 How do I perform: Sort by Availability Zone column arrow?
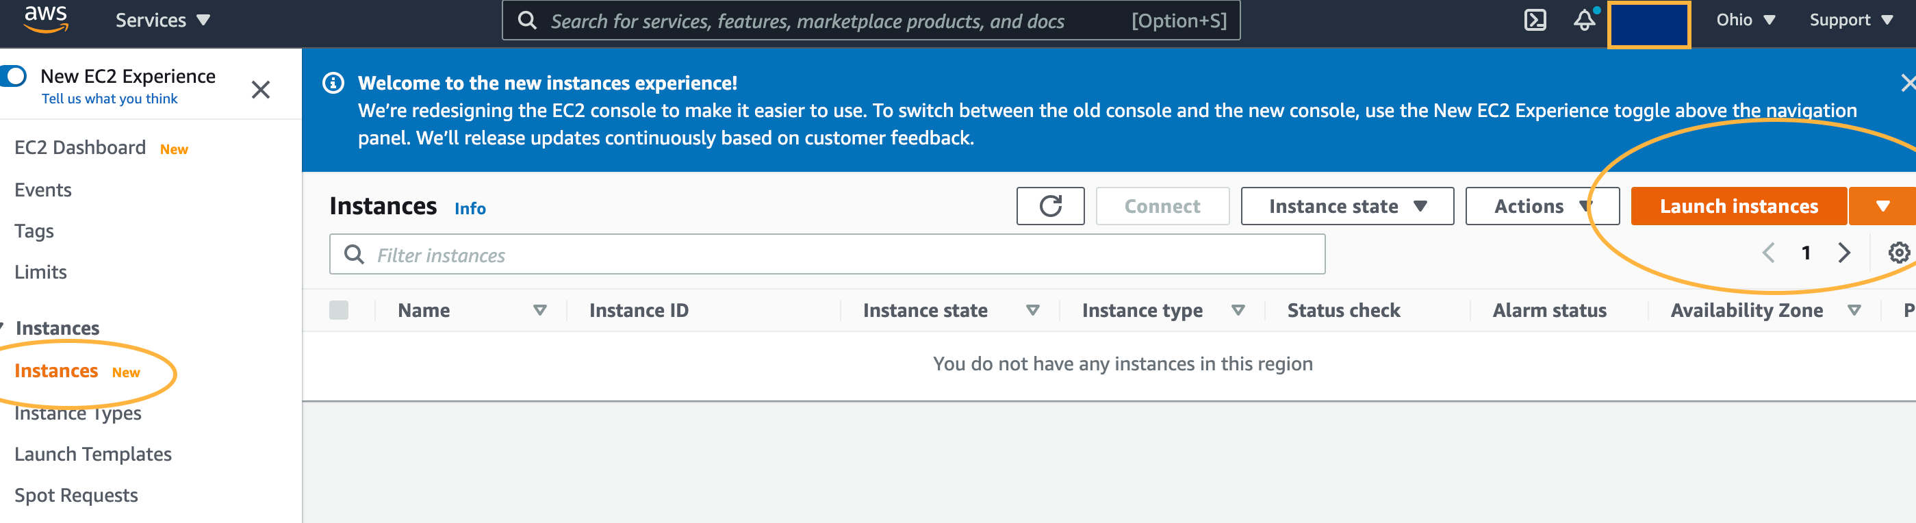pos(1854,310)
